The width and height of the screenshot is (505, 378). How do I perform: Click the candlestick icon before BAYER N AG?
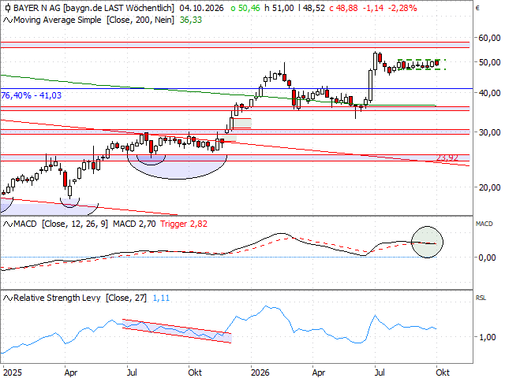pos(8,8)
